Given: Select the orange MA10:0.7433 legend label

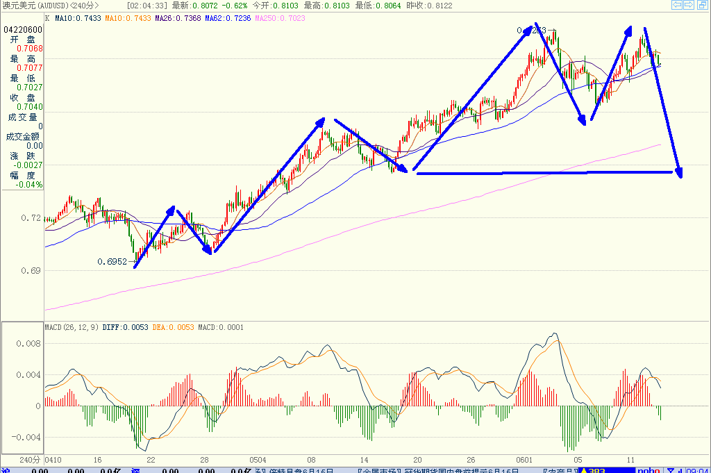Looking at the screenshot, I should pyautogui.click(x=128, y=18).
